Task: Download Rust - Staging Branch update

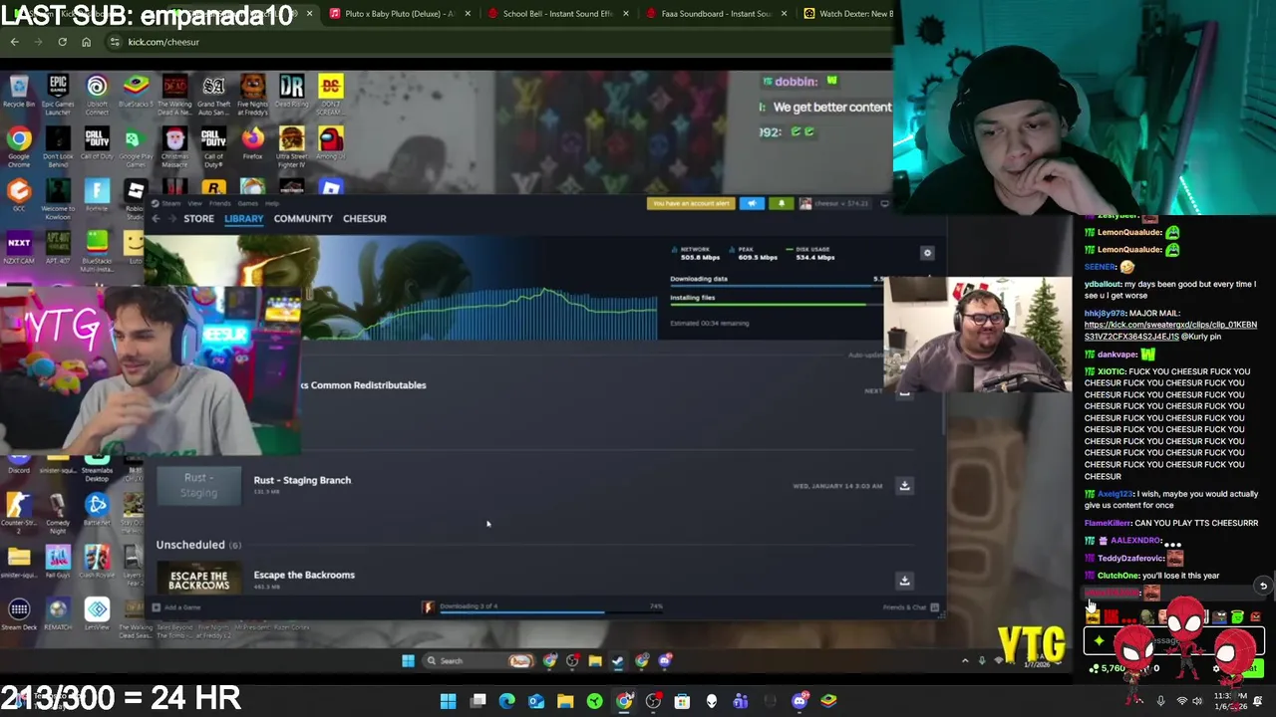Action: point(904,486)
